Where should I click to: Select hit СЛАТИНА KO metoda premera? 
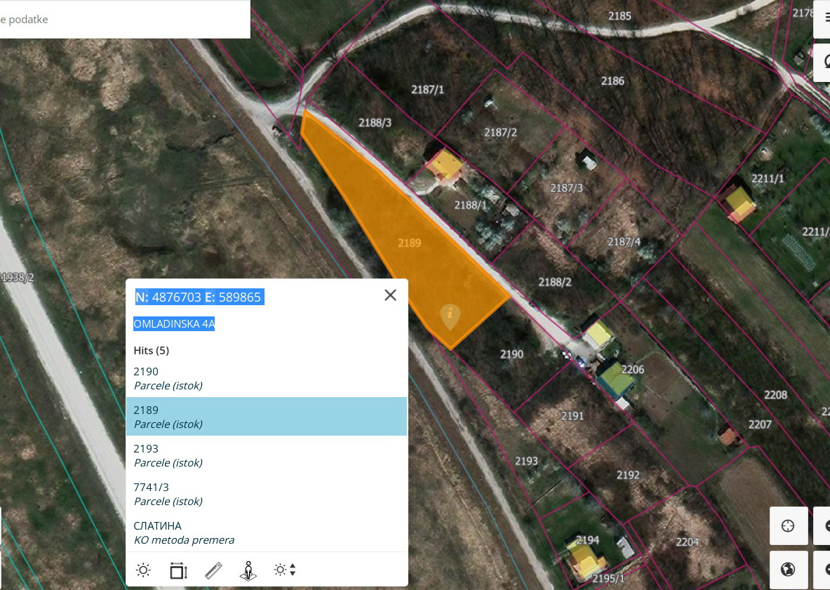tap(266, 532)
